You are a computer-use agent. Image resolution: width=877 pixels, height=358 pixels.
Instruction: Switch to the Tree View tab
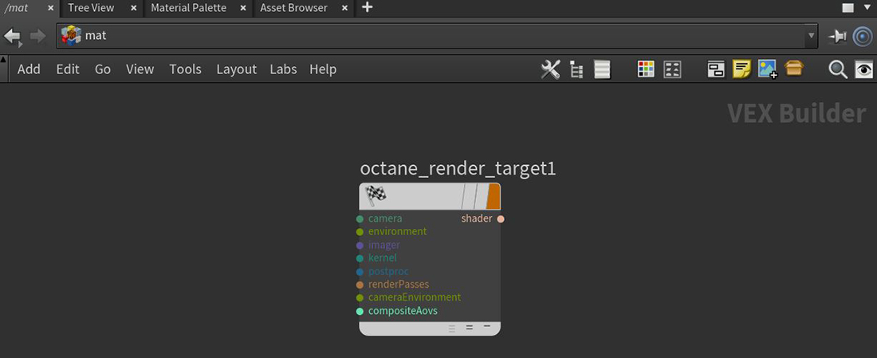point(91,8)
